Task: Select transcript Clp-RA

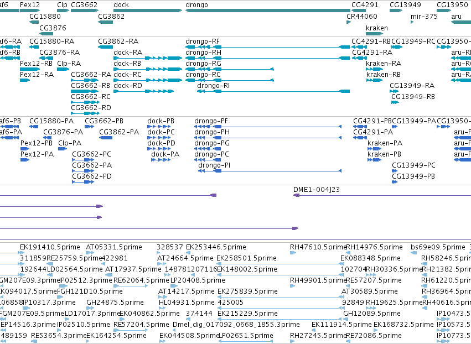Action: (x=63, y=69)
